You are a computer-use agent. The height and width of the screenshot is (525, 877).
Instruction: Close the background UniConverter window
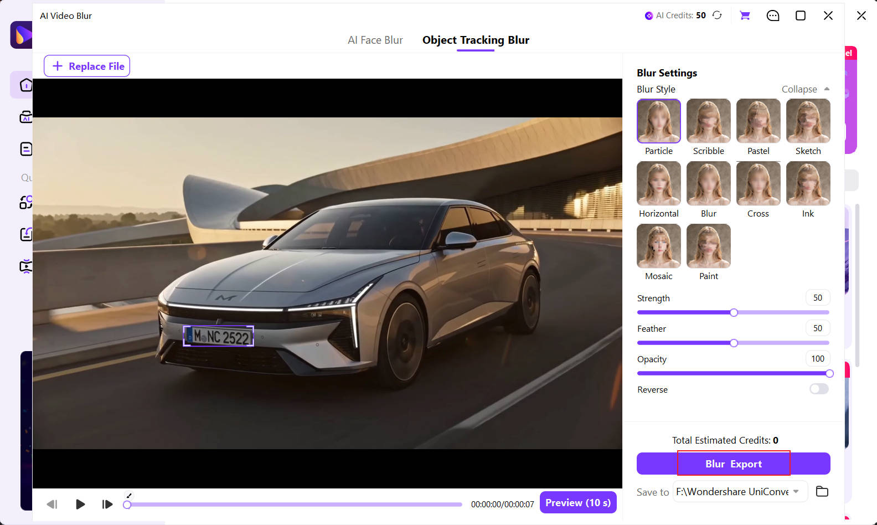tap(861, 16)
